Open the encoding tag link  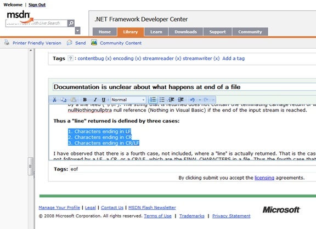[x=123, y=59]
